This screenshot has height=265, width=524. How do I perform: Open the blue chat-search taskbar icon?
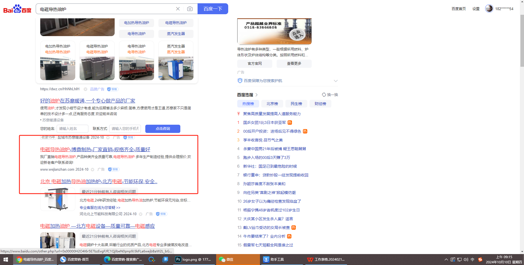(x=152, y=260)
